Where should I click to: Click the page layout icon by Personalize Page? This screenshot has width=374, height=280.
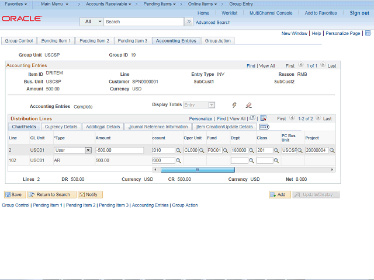point(368,33)
